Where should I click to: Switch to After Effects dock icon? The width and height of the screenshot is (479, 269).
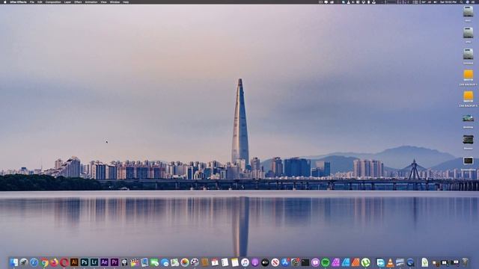[104, 262]
